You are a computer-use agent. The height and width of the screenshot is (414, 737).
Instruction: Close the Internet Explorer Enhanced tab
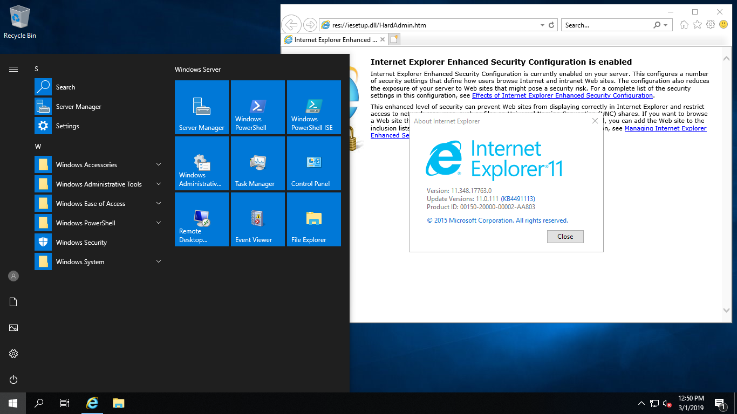(x=383, y=39)
